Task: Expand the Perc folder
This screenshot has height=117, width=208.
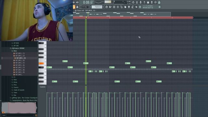Action: [x=14, y=85]
